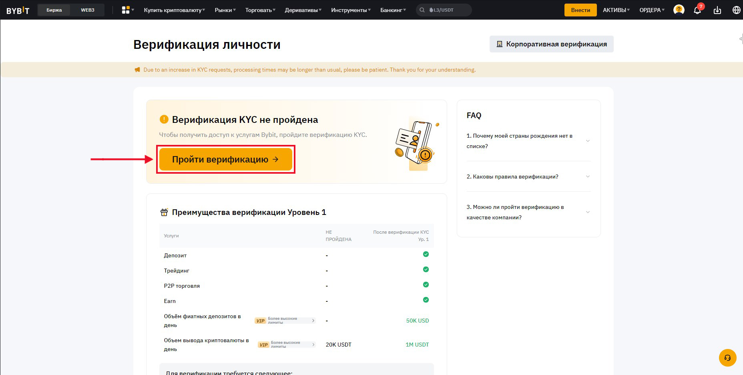Screen dimensions: 743x375
Task: Click the green checkmark in Трейдинг row
Action: [426, 269]
